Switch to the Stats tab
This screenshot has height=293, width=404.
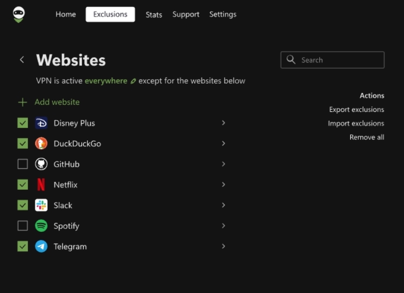click(x=154, y=15)
